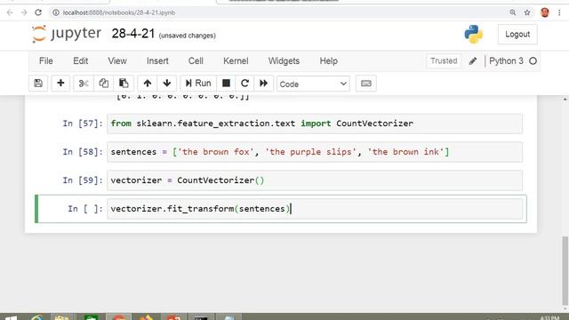Open the Cell menu
The image size is (569, 320).
[196, 61]
